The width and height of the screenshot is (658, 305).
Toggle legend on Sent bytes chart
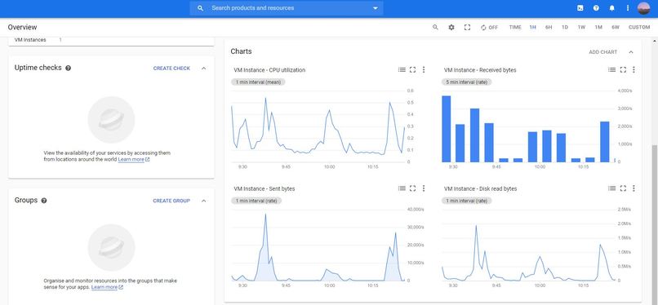(x=402, y=189)
